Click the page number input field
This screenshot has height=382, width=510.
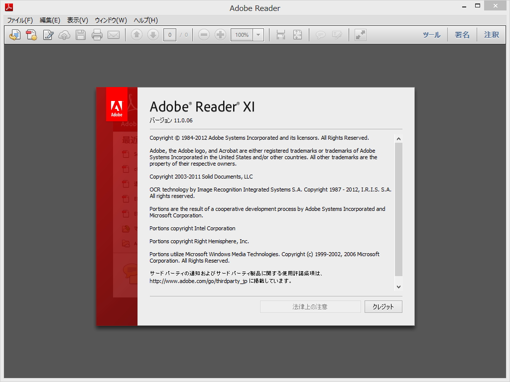pos(169,35)
